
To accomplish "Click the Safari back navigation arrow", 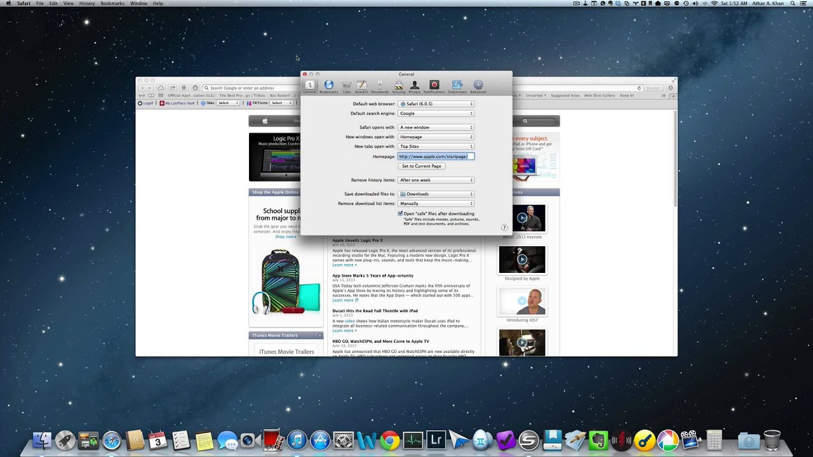I will [x=142, y=88].
